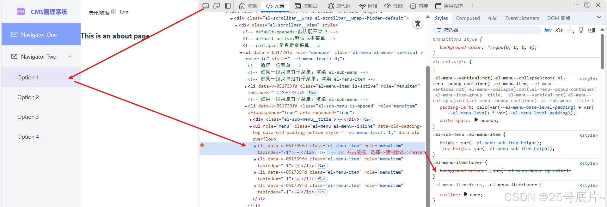Collapse the Navigator Two submenu chevron
Image resolution: width=607 pixels, height=207 pixels.
pyautogui.click(x=70, y=57)
